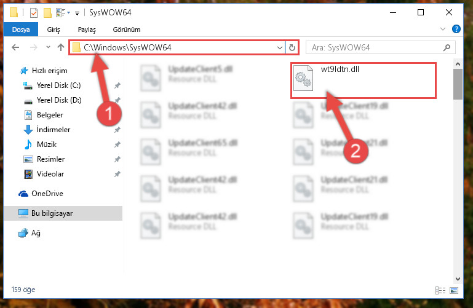Click the New folder quick access icon
The width and height of the screenshot is (473, 308).
point(47,13)
